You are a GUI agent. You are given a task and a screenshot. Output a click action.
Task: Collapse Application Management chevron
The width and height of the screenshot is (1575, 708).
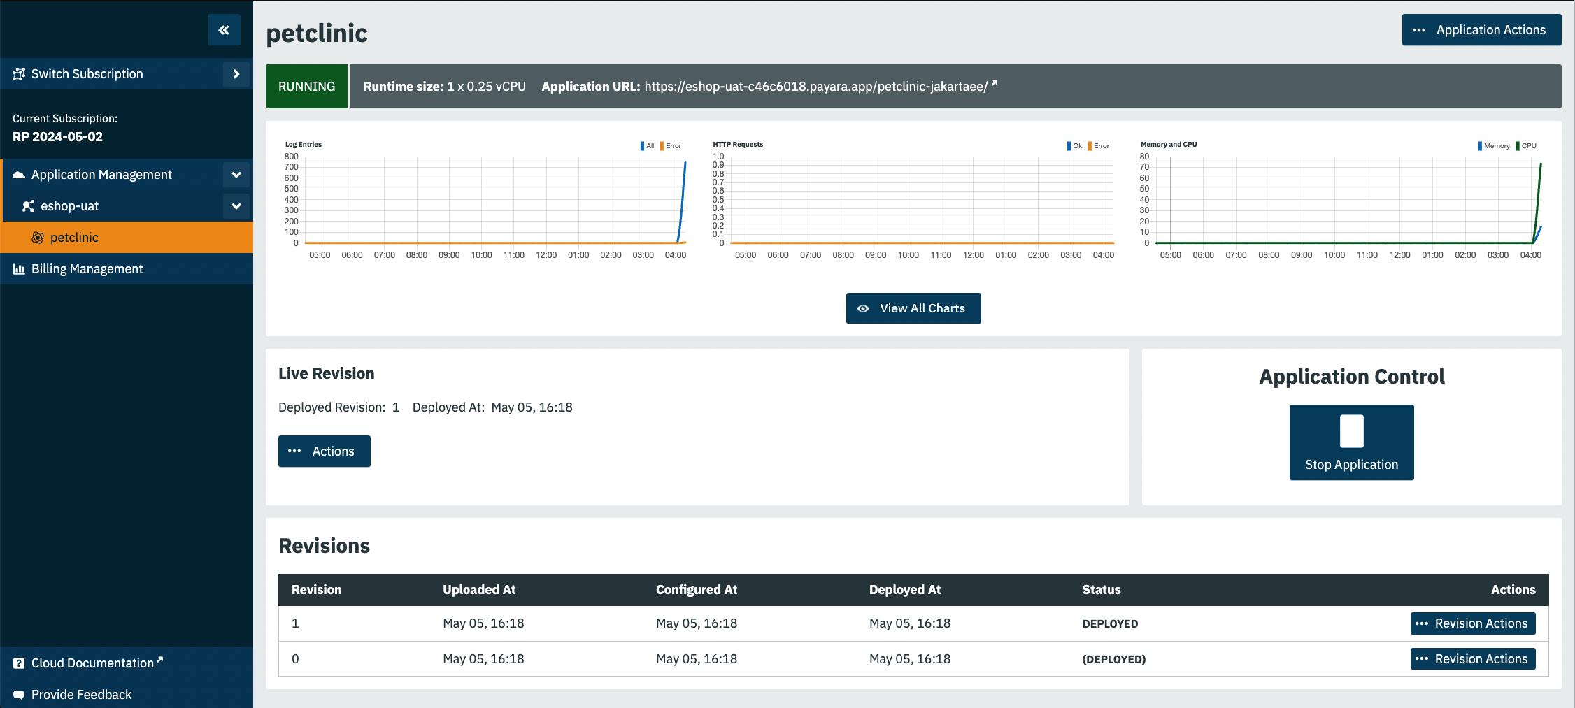(x=236, y=175)
